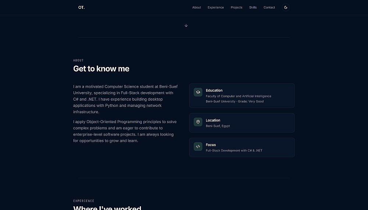Click the 'Get to know me' heading

[x=101, y=69]
